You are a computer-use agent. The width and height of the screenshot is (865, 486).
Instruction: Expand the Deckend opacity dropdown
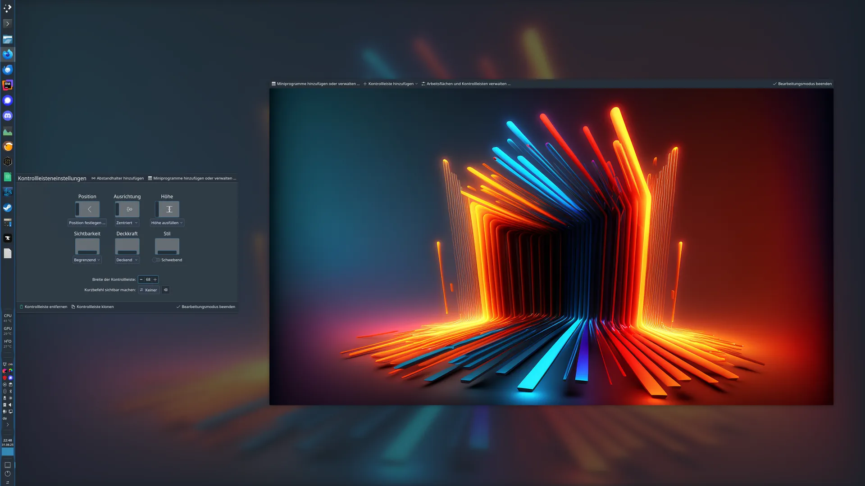click(127, 260)
